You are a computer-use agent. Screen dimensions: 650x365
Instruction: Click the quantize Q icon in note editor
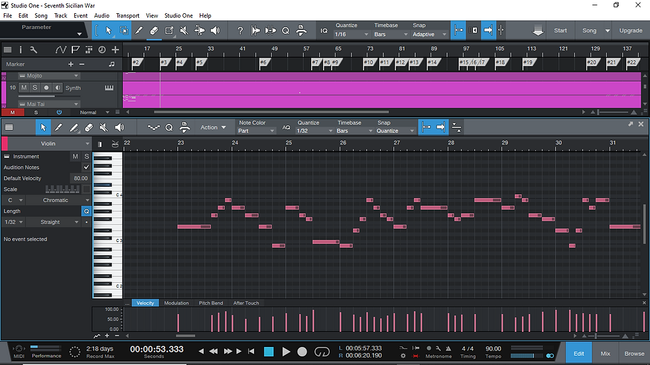tap(169, 127)
